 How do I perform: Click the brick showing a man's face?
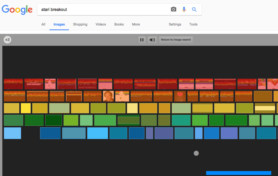coord(108,96)
